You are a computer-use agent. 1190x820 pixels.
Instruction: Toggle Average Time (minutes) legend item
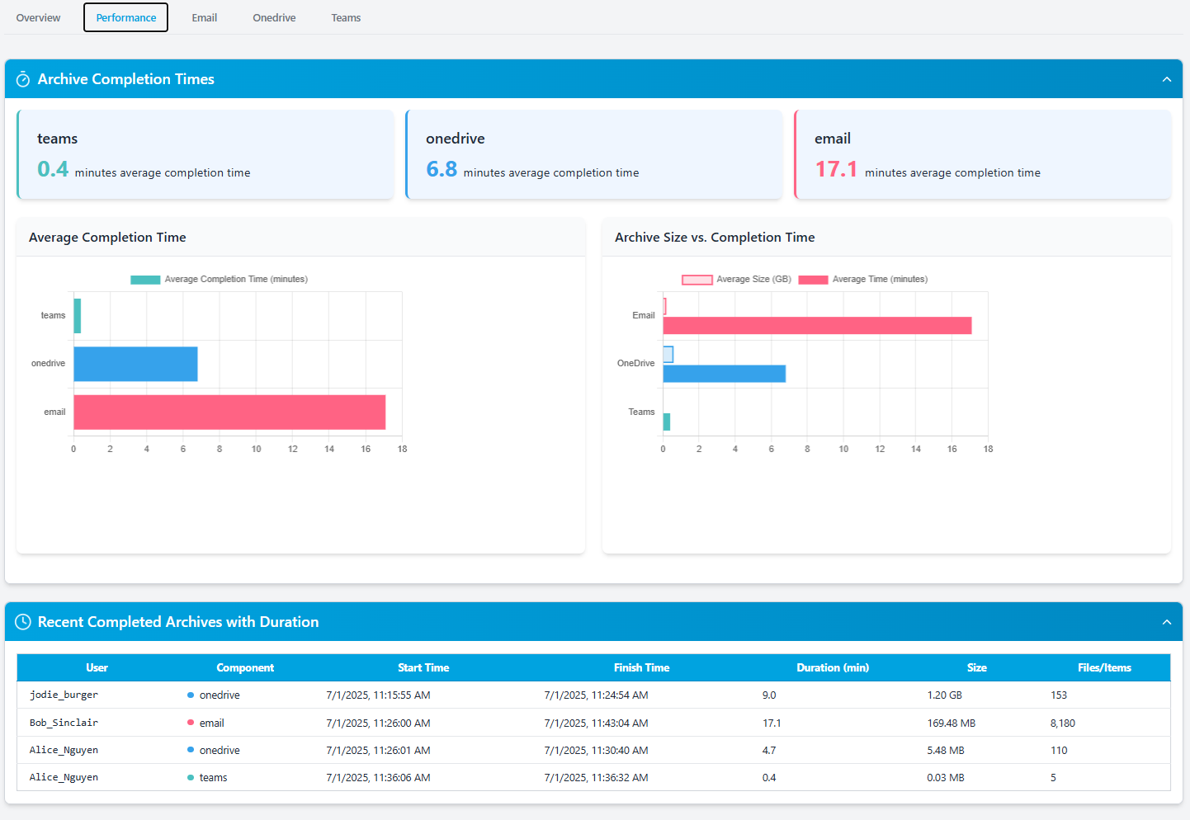[813, 280]
